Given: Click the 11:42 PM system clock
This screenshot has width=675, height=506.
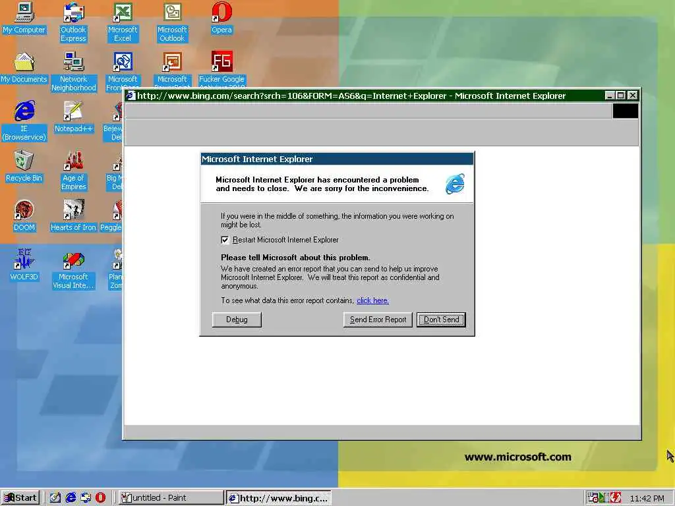Looking at the screenshot, I should coord(647,498).
